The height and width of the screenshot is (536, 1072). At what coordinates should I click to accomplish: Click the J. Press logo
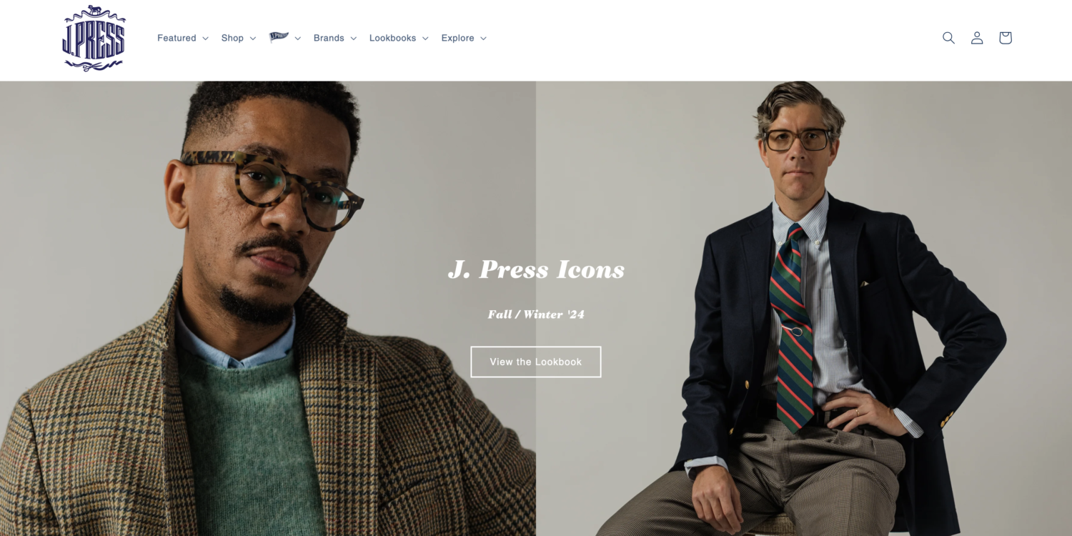[x=94, y=38]
